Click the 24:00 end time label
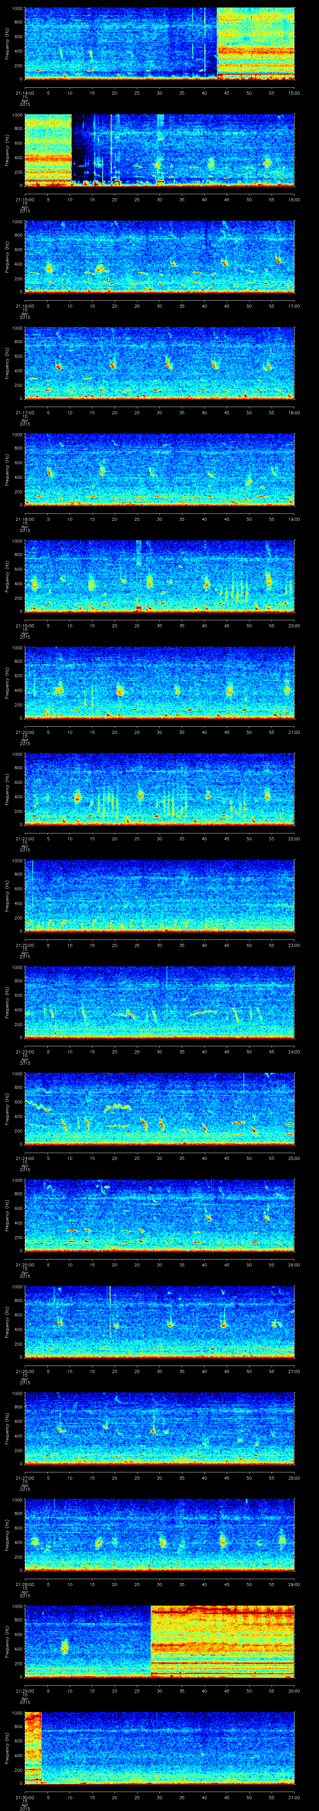This screenshot has height=1811, width=319. pyautogui.click(x=294, y=1051)
